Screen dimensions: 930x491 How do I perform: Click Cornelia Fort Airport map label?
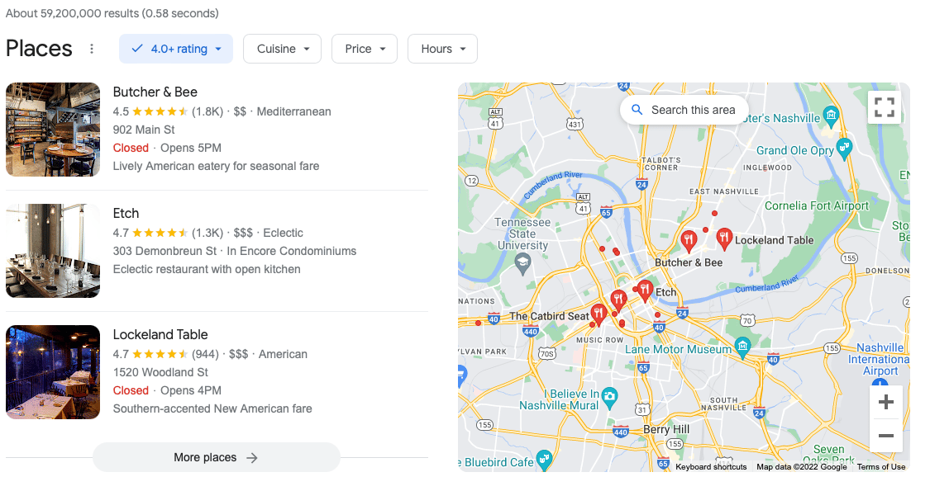(x=817, y=206)
